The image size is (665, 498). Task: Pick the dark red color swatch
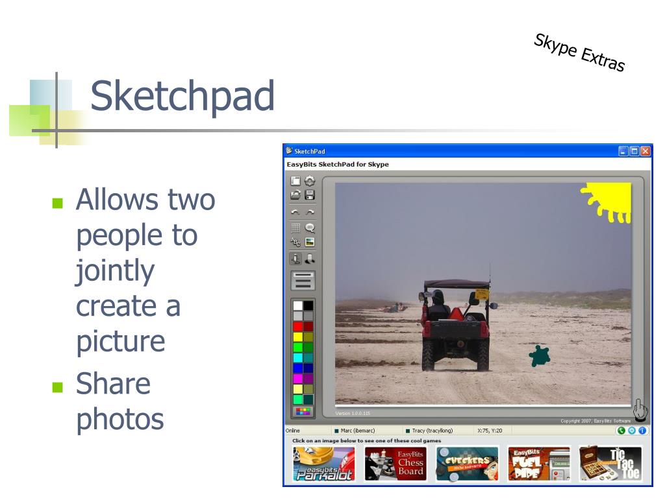click(x=308, y=327)
